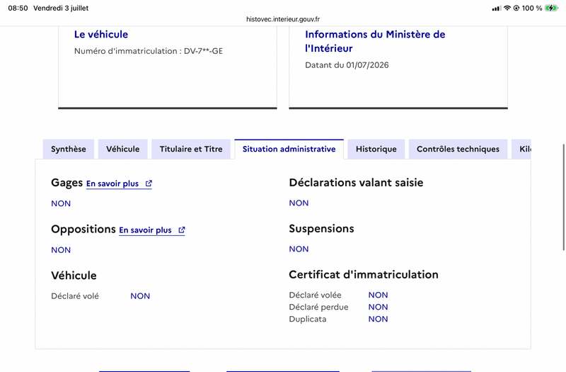Click the Suspensions heading
The image size is (566, 372).
pos(321,228)
